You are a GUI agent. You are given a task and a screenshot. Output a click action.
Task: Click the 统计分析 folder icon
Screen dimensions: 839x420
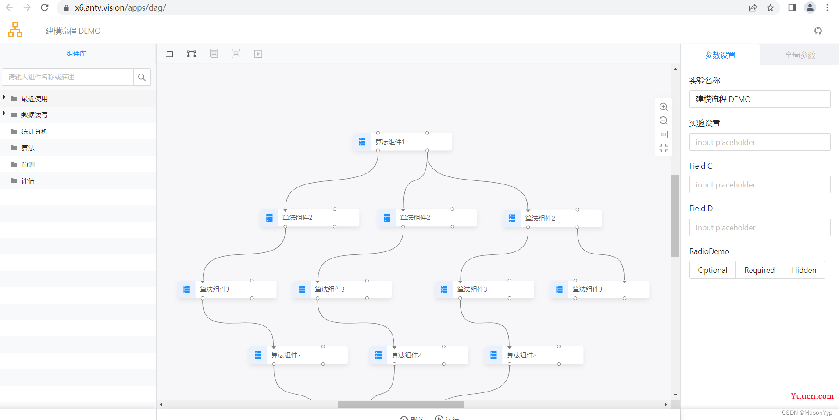pyautogui.click(x=14, y=131)
